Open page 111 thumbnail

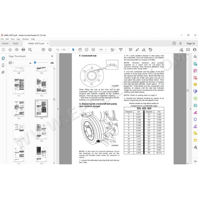pyautogui.click(x=19, y=86)
